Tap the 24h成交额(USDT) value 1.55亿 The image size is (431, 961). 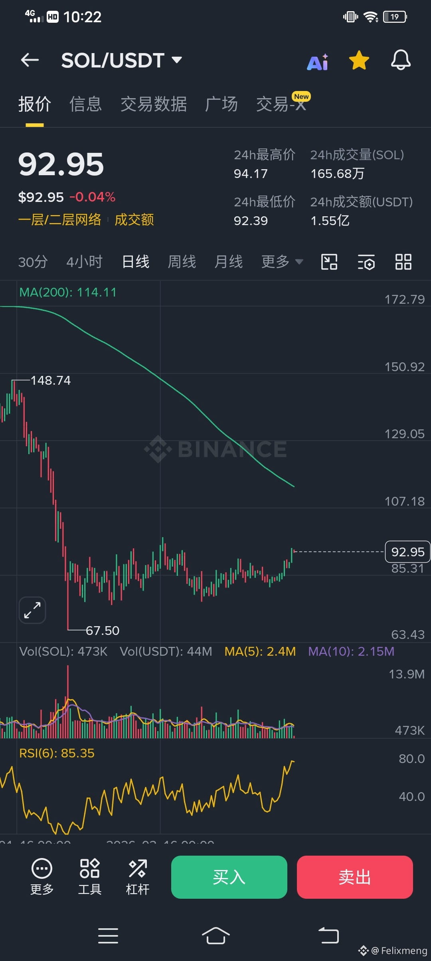330,221
